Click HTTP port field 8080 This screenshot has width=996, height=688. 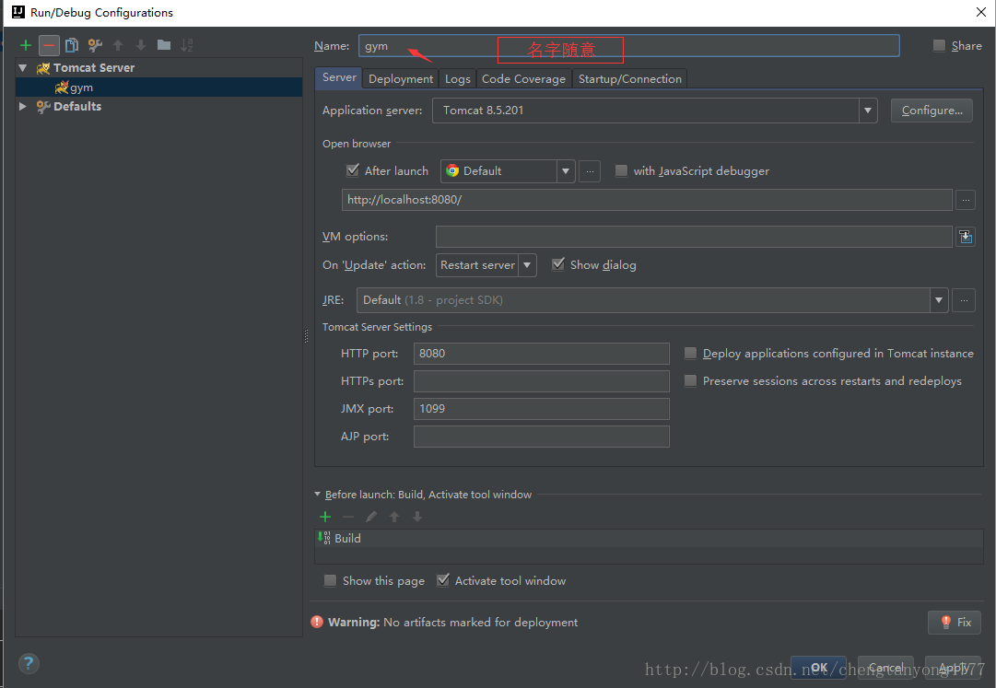[541, 354]
